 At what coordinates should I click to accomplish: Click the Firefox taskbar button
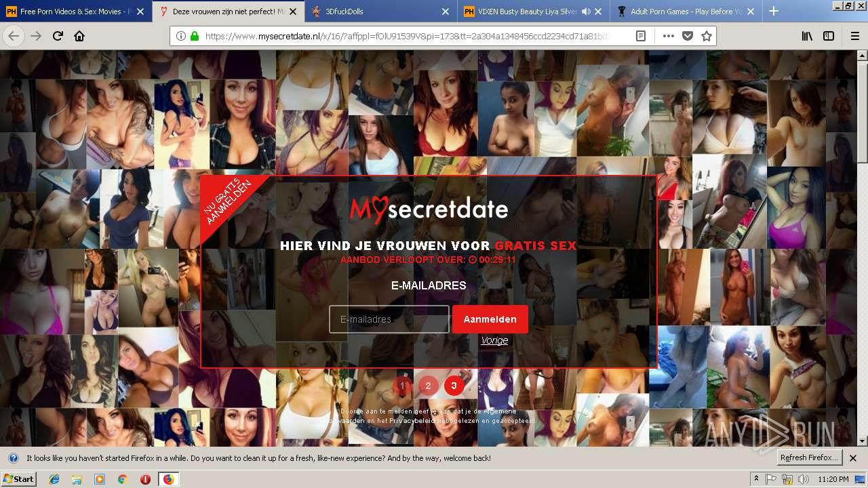(168, 479)
